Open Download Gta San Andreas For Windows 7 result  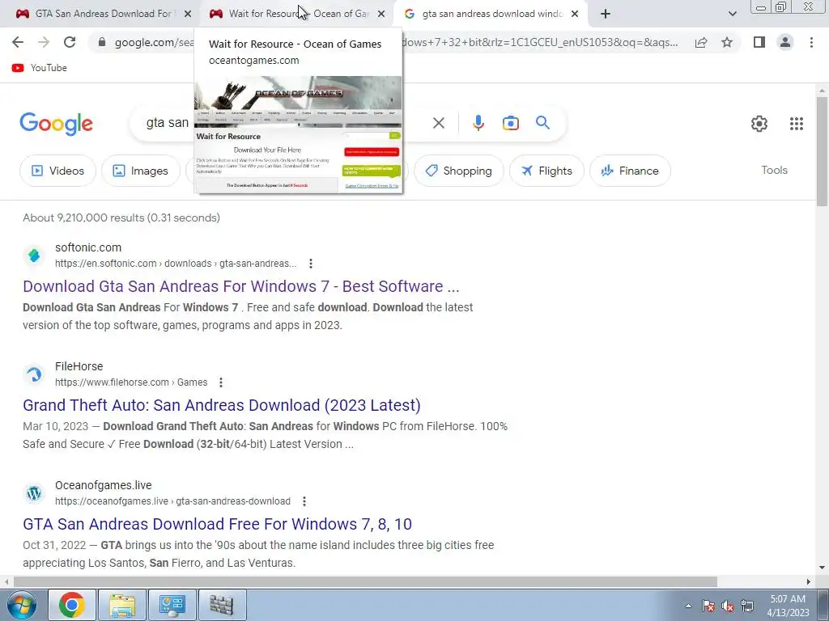240,286
